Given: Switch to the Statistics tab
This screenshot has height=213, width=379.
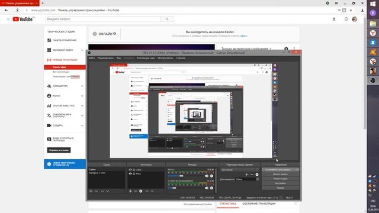Looking at the screenshot, I should (x=227, y=204).
